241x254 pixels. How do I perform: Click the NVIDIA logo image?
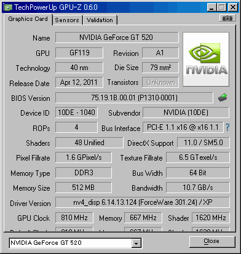coord(206,59)
